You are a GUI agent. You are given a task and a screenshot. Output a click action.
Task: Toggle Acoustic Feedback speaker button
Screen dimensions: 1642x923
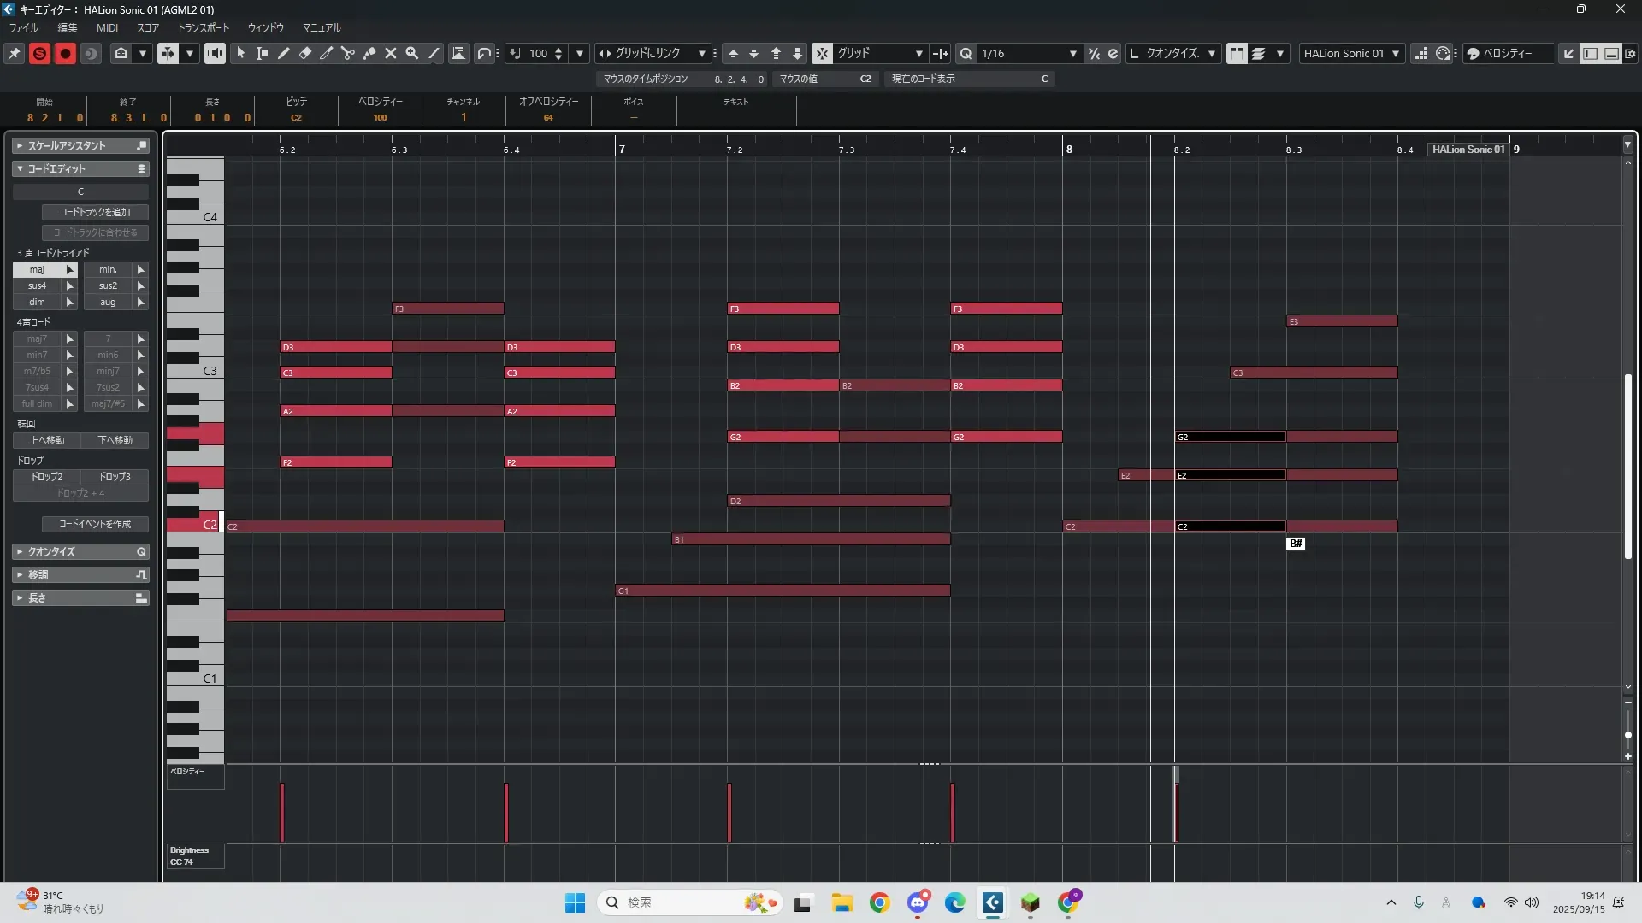click(215, 53)
